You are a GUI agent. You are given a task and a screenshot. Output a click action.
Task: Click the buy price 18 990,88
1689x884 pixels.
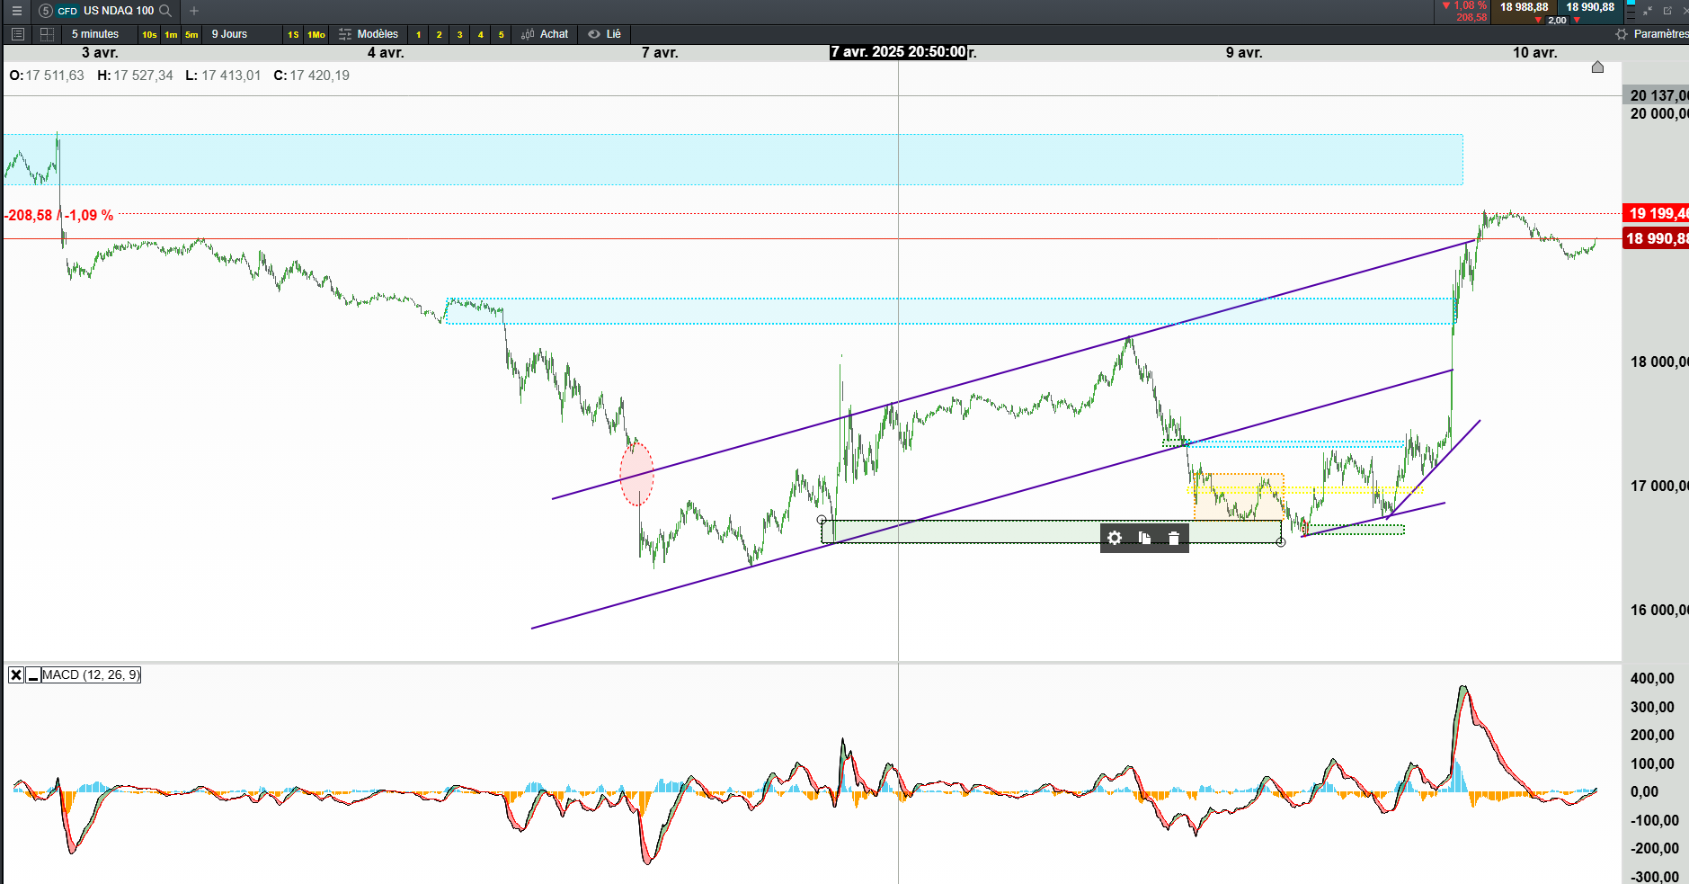pyautogui.click(x=1590, y=7)
